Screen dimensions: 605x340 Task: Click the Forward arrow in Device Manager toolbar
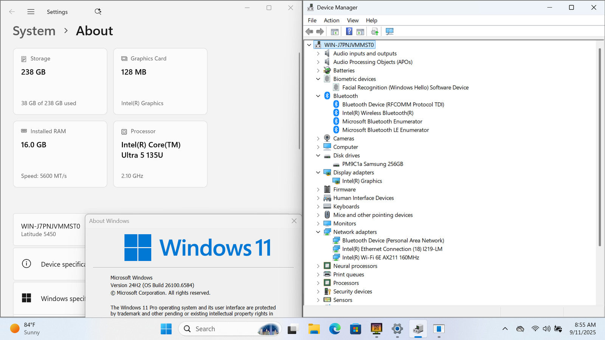coord(320,32)
